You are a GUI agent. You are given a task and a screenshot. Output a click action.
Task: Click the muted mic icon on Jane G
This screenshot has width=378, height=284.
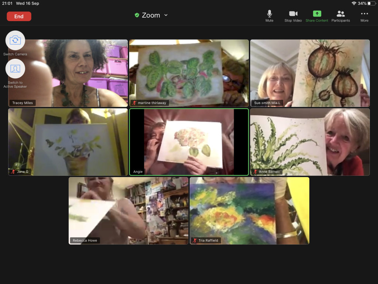(x=13, y=172)
